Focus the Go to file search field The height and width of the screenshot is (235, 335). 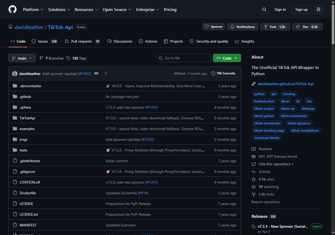[183, 58]
